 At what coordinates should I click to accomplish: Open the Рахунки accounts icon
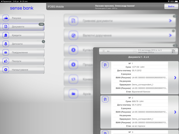pos(6,18)
